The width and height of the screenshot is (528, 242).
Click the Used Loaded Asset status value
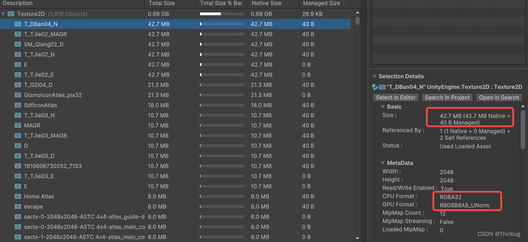[x=465, y=146]
